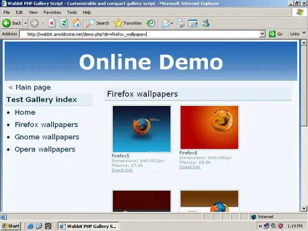The image size is (308, 231).
Task: Open Firefox wallpapers in sidebar
Action: (x=46, y=125)
